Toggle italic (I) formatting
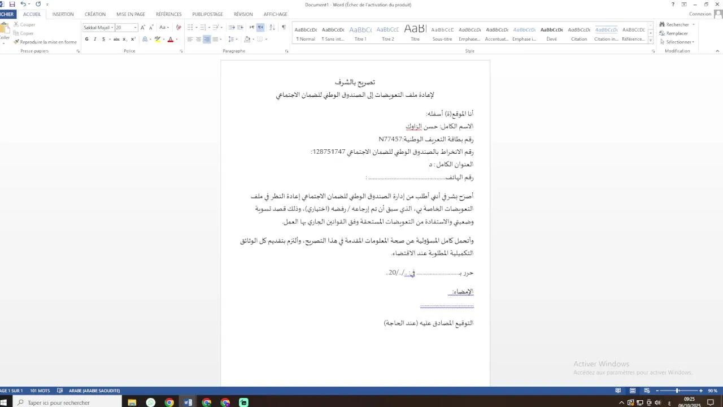This screenshot has height=407, width=723. coord(95,39)
